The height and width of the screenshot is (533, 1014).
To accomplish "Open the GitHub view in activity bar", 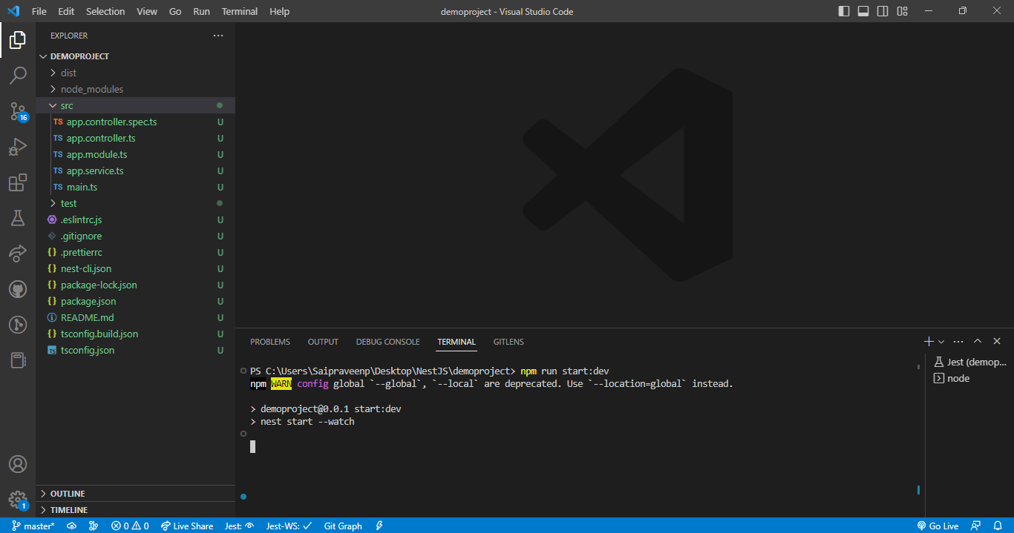I will click(18, 289).
